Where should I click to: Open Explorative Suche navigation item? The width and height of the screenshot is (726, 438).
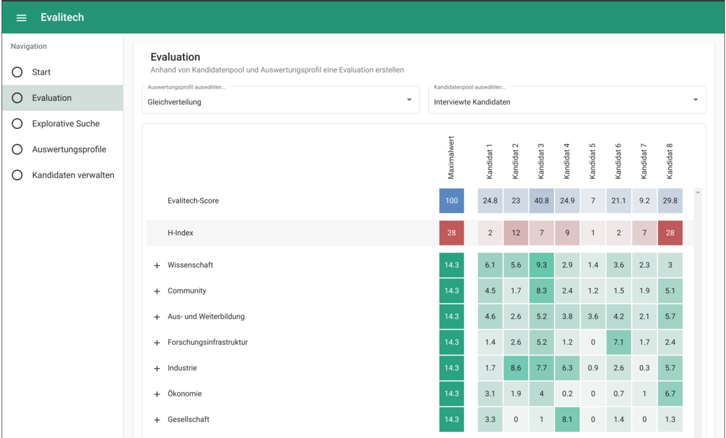pos(63,124)
